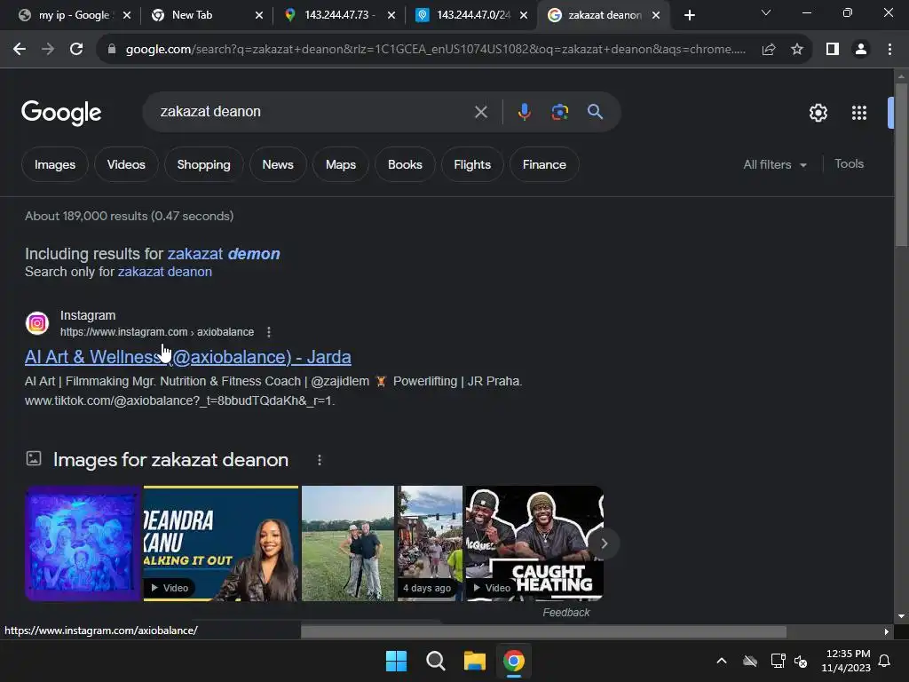Open the couple in field thumbnail
Viewport: 909px width, 682px height.
click(348, 543)
